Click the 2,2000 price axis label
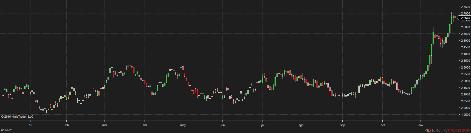 pos(465,81)
